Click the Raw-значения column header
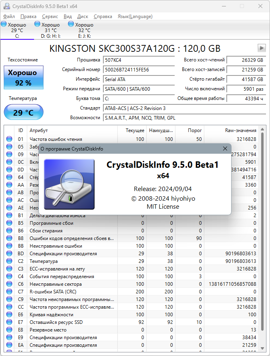The image size is (270, 356). pyautogui.click(x=232, y=130)
